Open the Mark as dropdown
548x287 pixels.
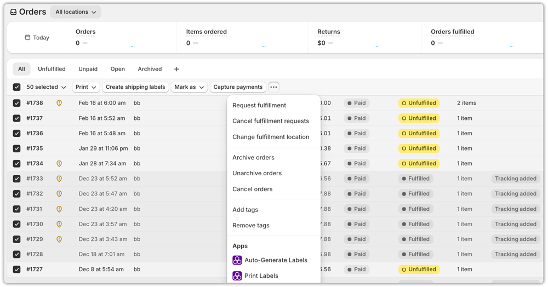(189, 87)
